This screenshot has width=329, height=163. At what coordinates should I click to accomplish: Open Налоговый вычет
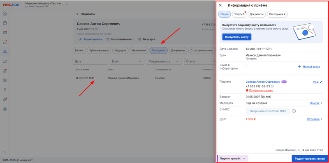pyautogui.click(x=120, y=39)
